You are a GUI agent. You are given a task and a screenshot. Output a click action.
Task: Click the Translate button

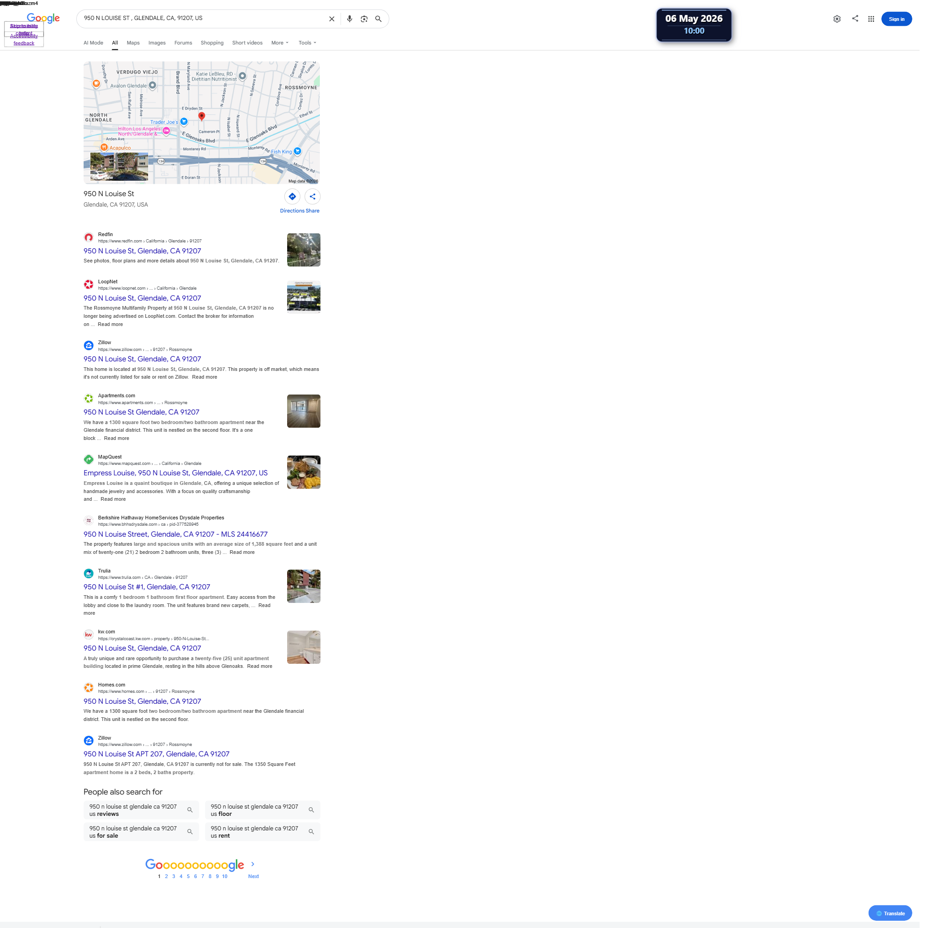pos(890,913)
